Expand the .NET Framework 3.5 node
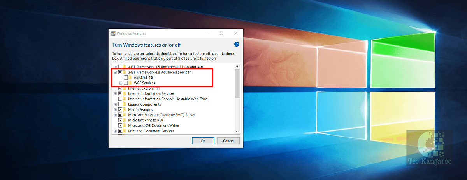467x180 pixels. tap(115, 67)
